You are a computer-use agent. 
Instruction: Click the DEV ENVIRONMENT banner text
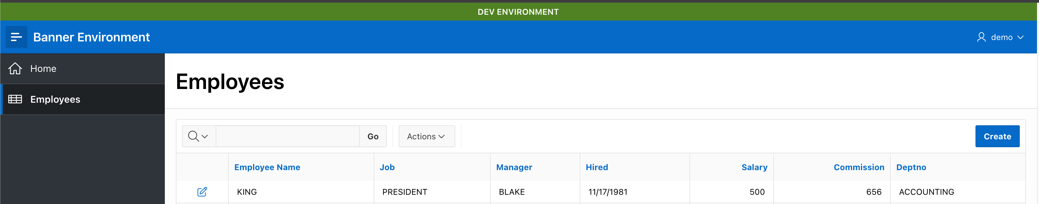coord(518,12)
